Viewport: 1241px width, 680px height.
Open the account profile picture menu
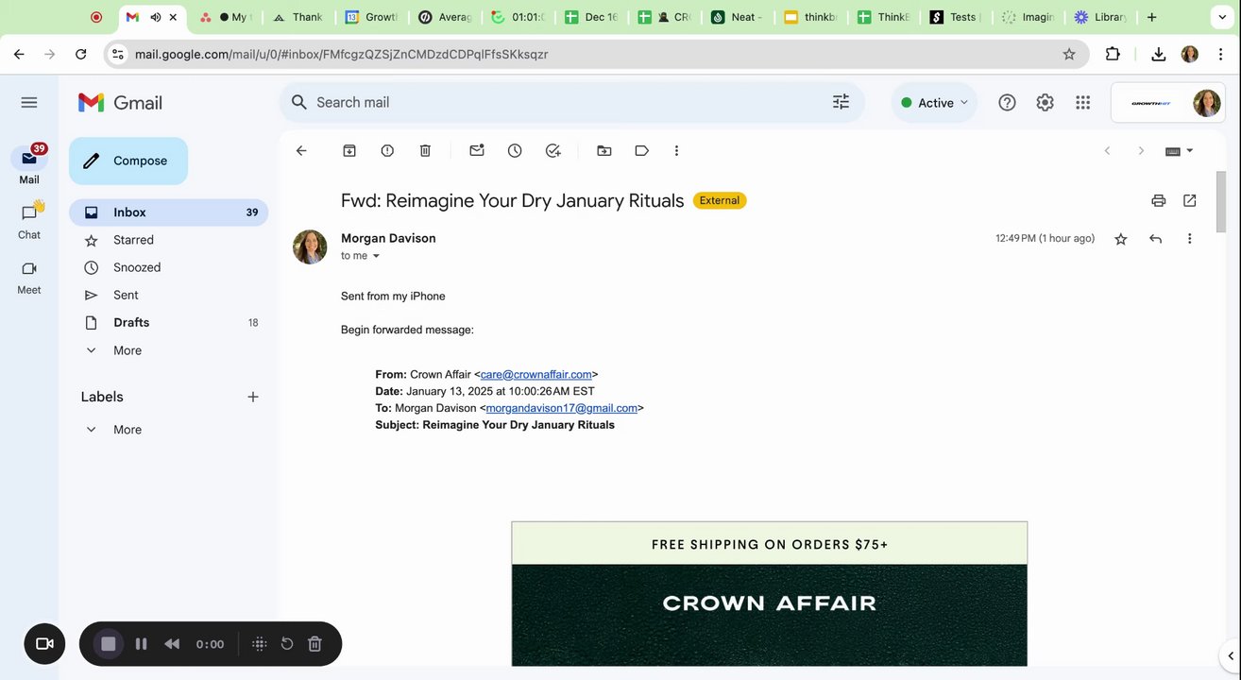[x=1207, y=102]
